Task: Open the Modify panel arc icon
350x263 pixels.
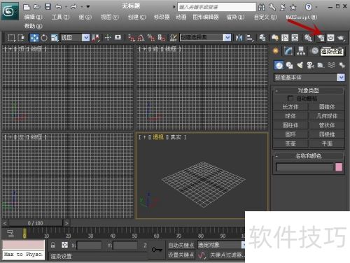Action: pyautogui.click(x=288, y=51)
